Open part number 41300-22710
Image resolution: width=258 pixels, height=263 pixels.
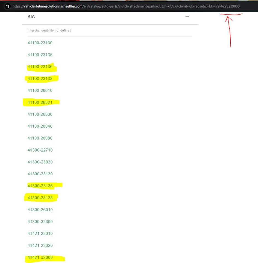pos(40,150)
